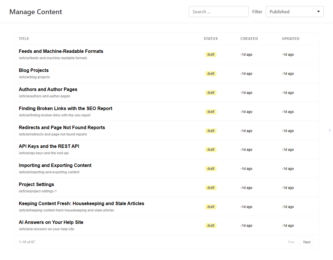
Task: Click draft badge in Feeds and Machine-Readable row
Action: (x=211, y=55)
